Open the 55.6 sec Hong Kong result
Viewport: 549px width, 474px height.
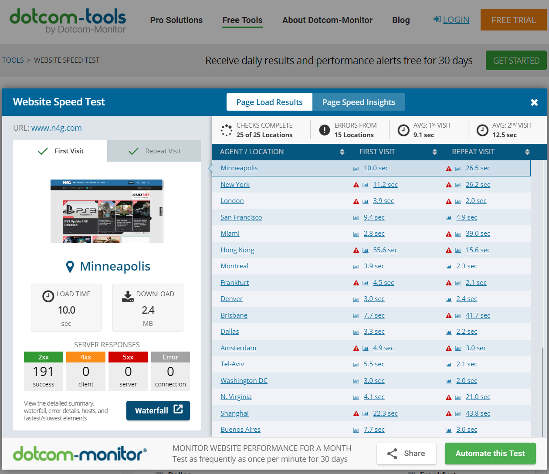coord(385,250)
